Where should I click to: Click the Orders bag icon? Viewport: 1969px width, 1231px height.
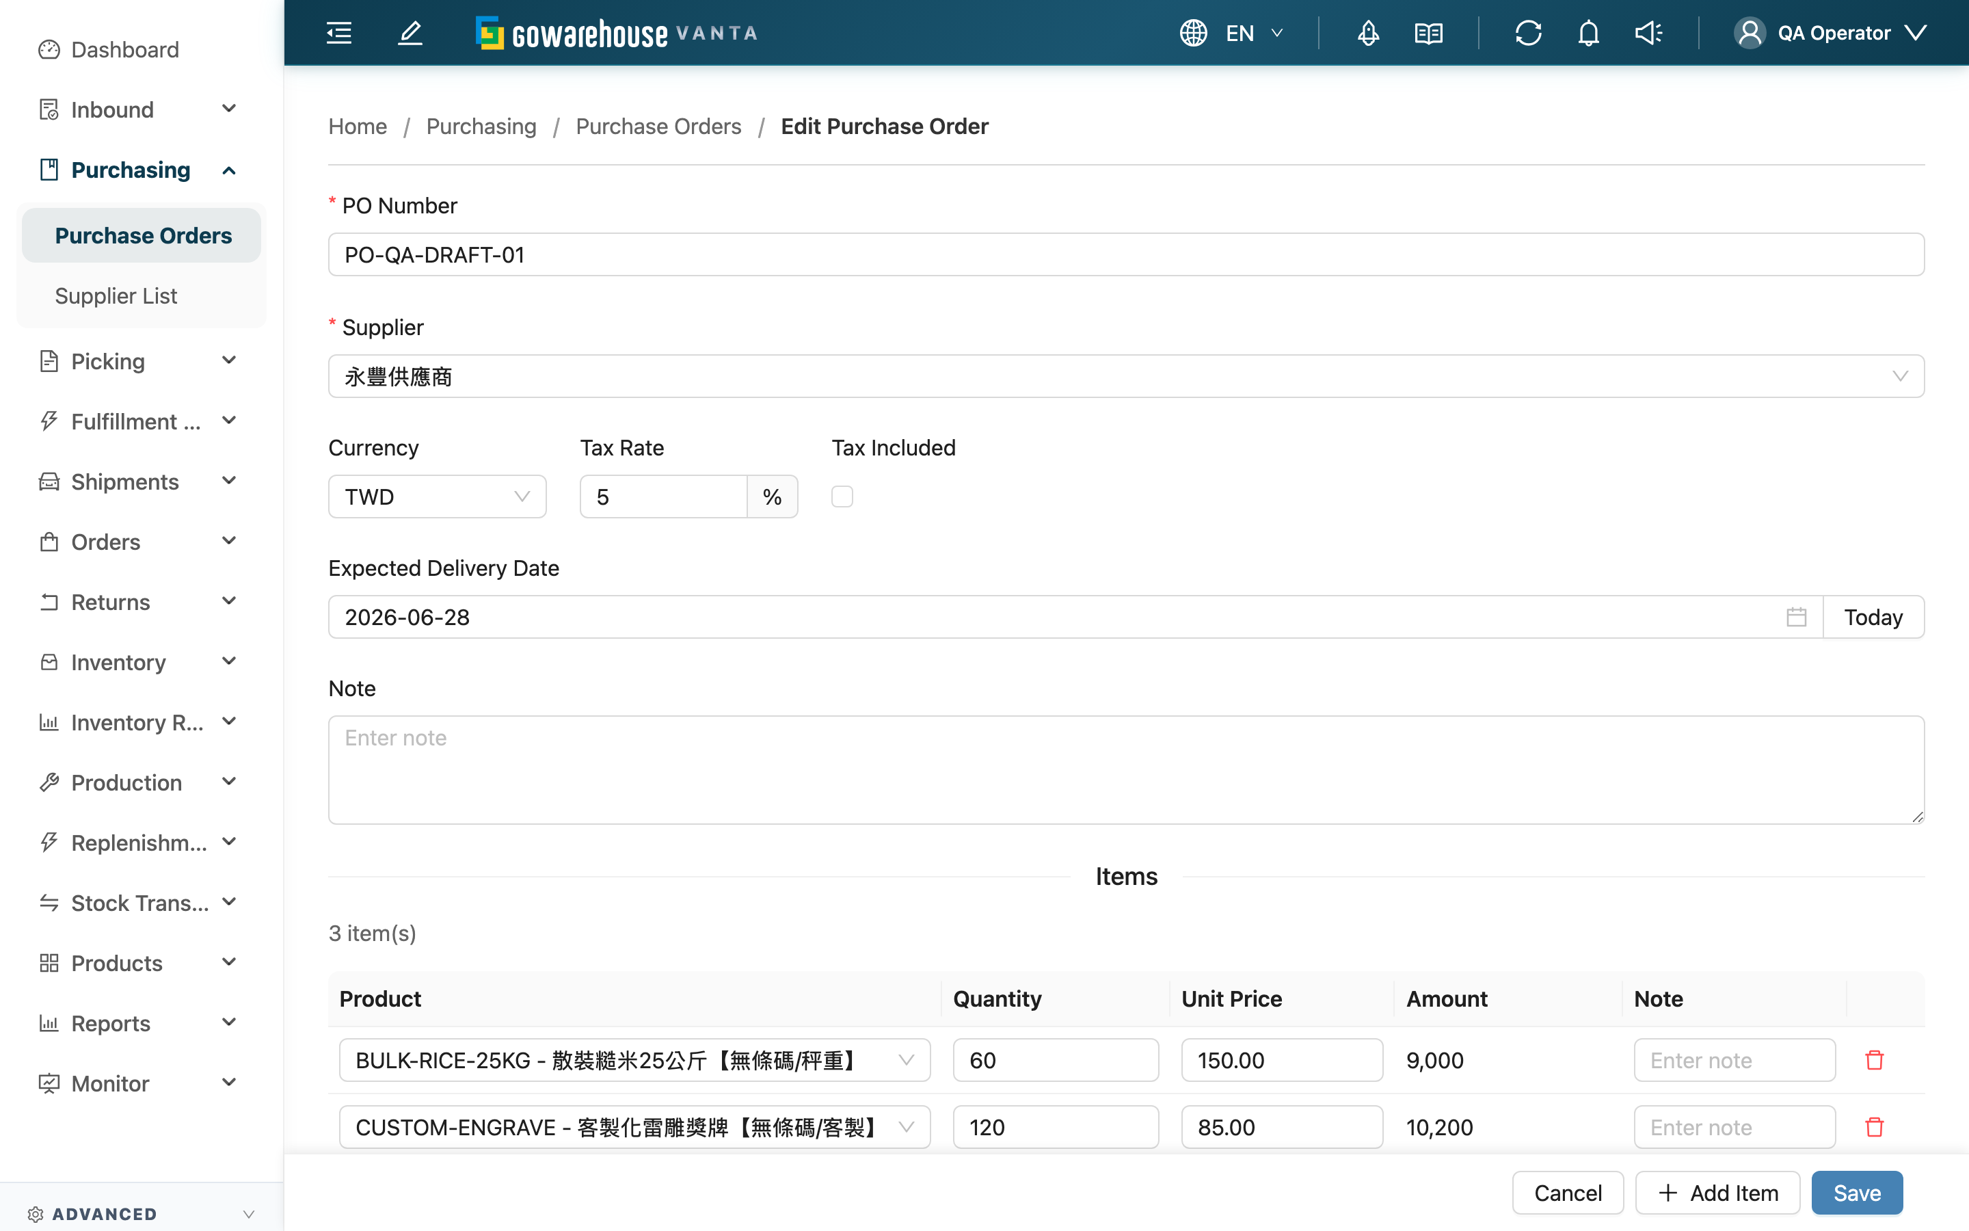click(49, 542)
